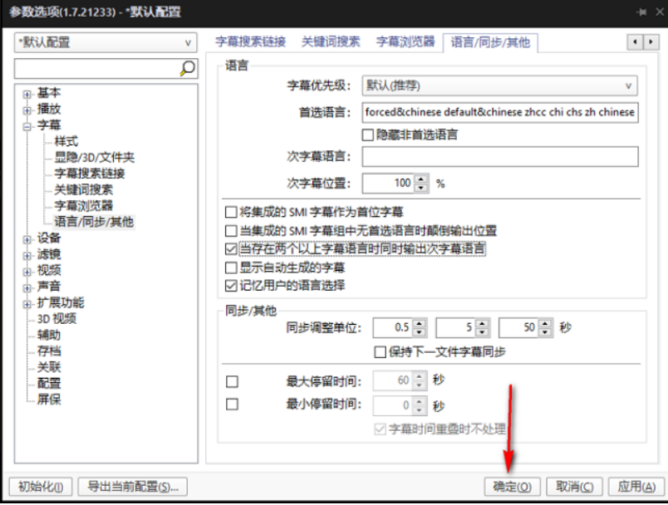
Task: Expand the 声音 tree node
Action: (27, 288)
